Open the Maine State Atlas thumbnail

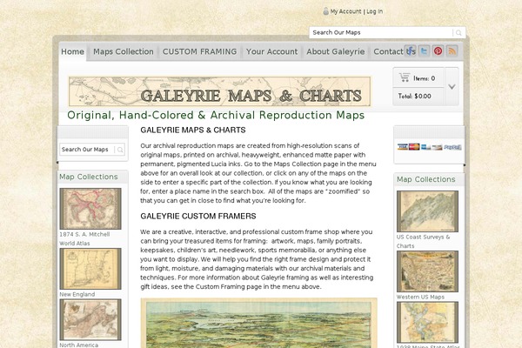(427, 323)
